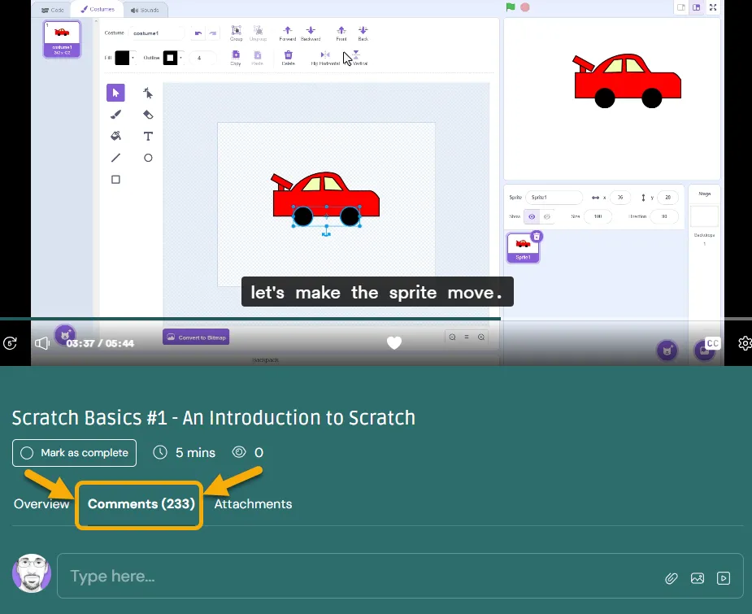Attach a file to the comment
Image resolution: width=752 pixels, height=614 pixels.
(672, 578)
